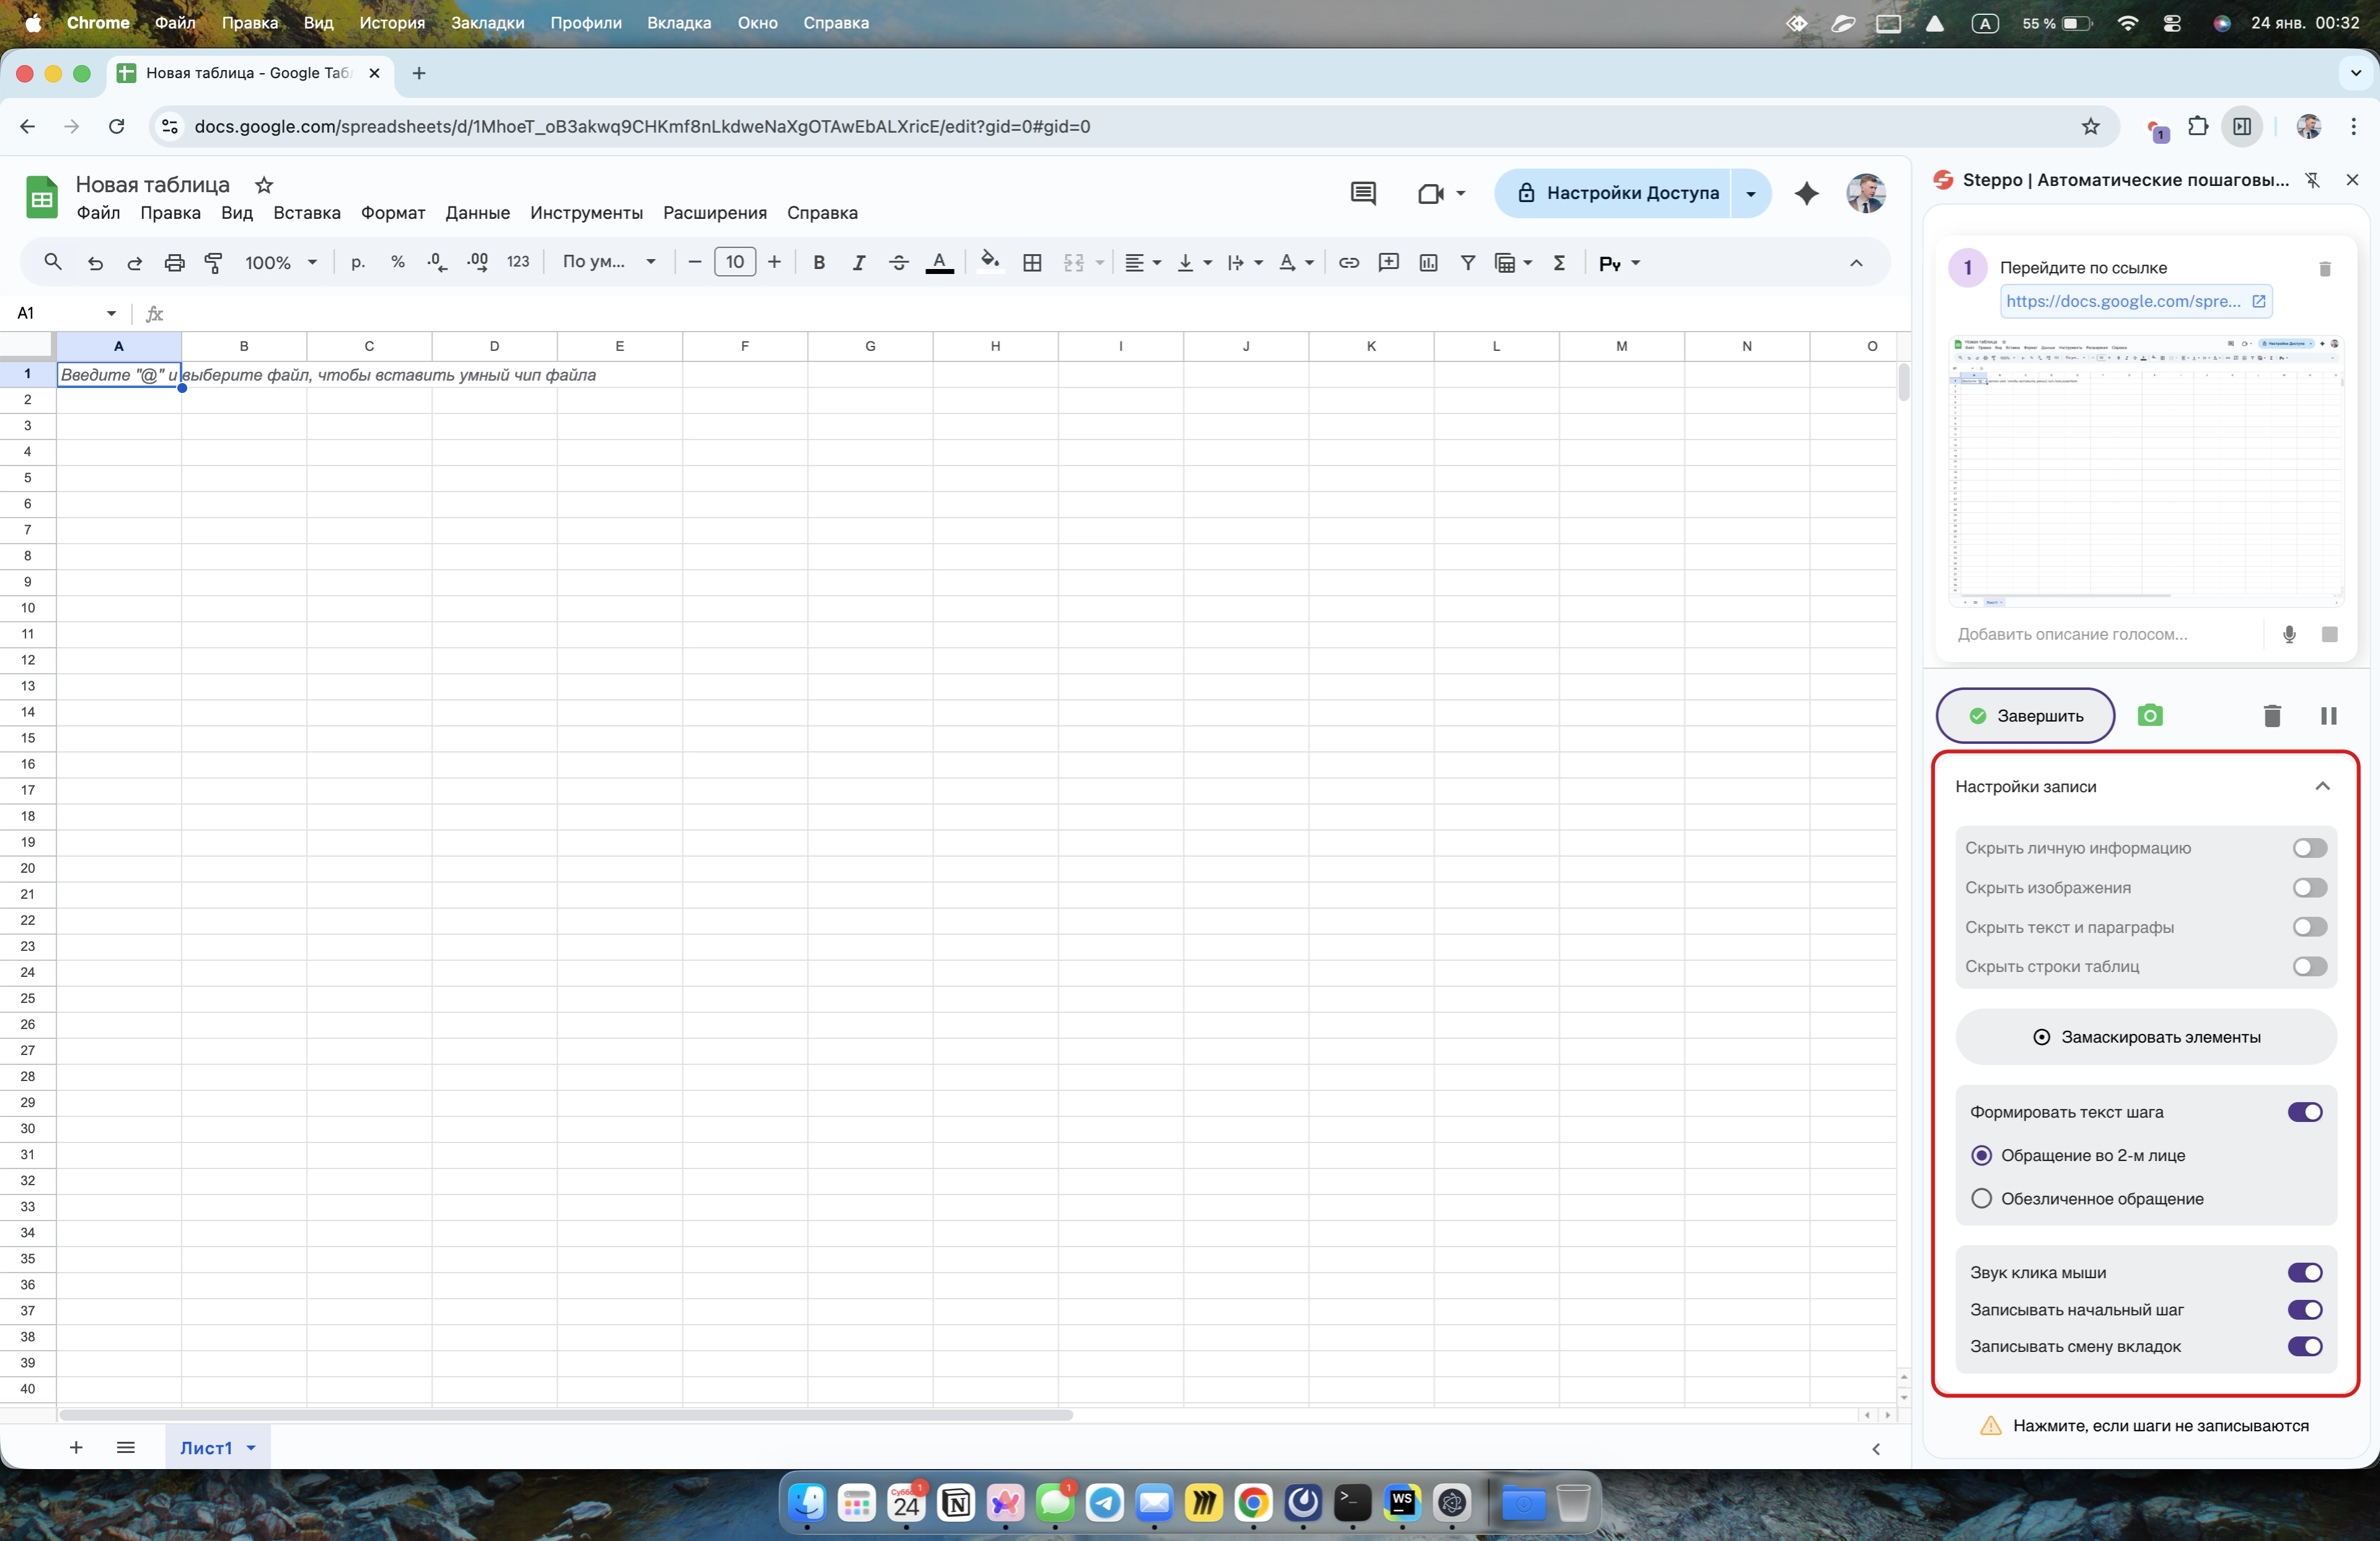Image resolution: width=2380 pixels, height=1541 pixels.
Task: Turn off the "Звук клика мыши" toggle
Action: (2304, 1272)
